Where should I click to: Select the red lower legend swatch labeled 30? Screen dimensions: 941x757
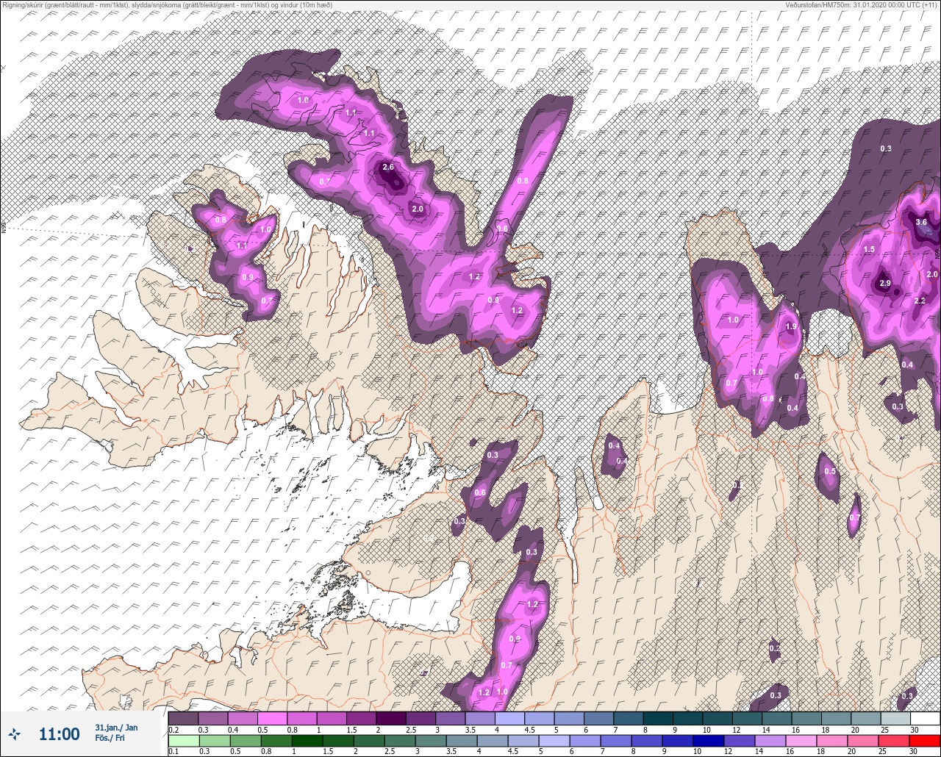(925, 741)
